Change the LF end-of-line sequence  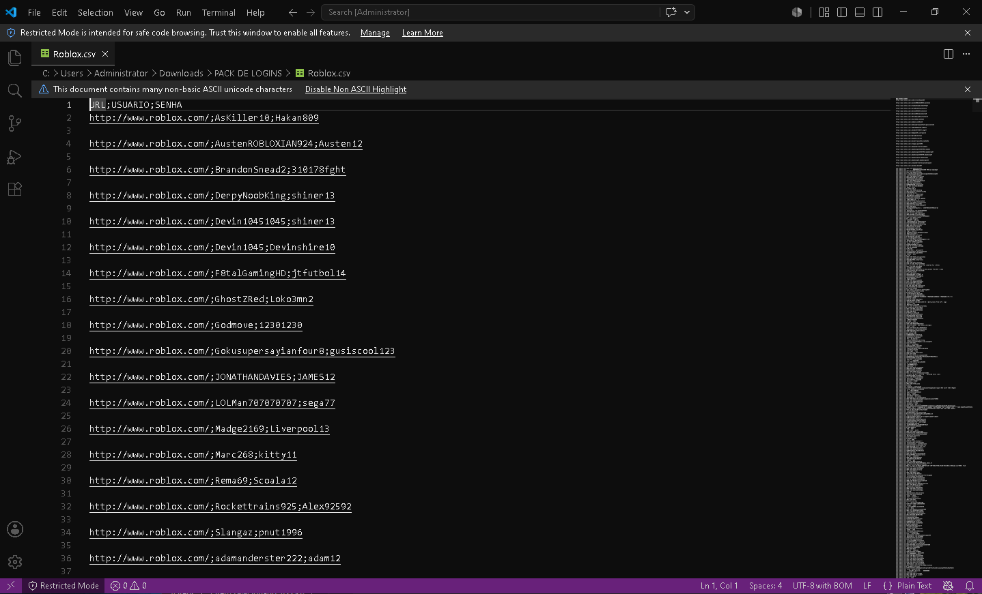pos(867,586)
